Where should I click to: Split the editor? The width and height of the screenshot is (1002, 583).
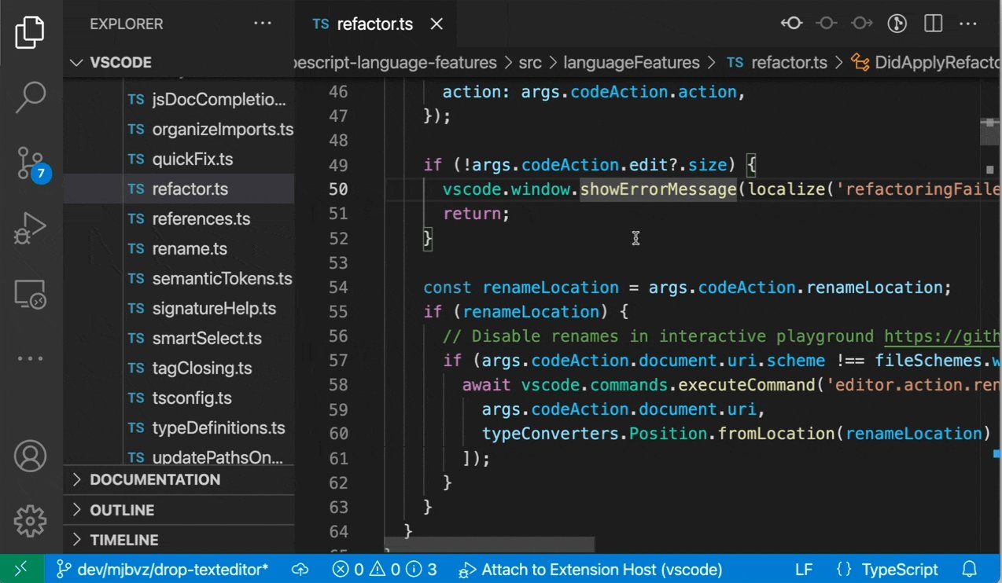[x=932, y=24]
